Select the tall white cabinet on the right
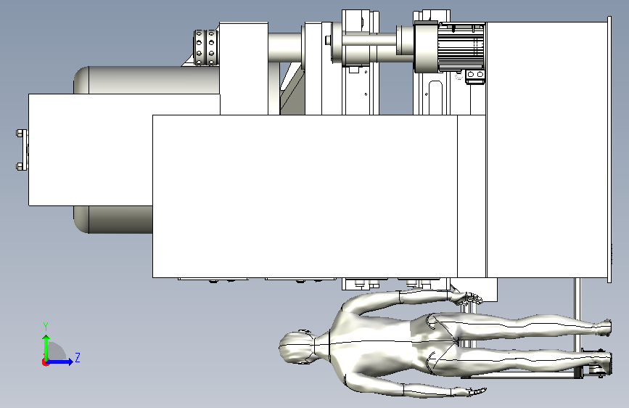629x408 pixels. click(547, 150)
